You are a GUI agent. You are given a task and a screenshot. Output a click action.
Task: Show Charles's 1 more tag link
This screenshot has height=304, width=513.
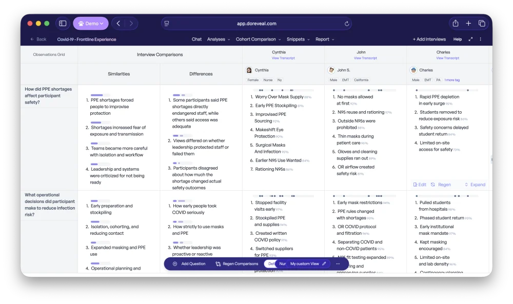coord(452,80)
